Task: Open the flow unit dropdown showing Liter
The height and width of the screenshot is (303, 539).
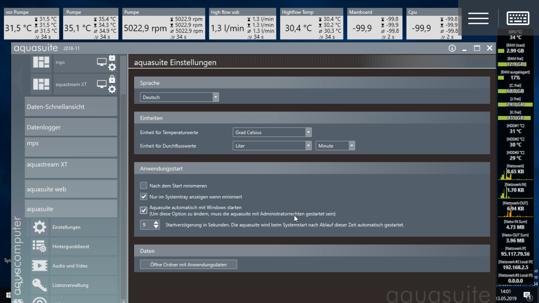Action: point(272,146)
